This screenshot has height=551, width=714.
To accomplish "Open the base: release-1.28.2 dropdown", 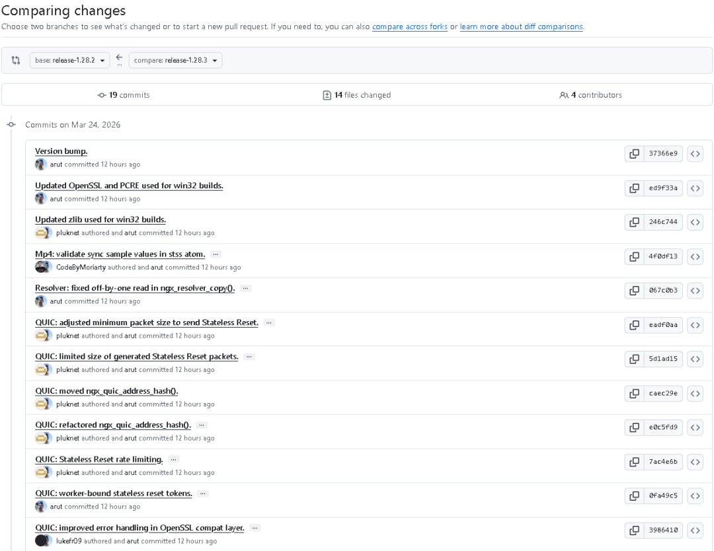I will (69, 60).
